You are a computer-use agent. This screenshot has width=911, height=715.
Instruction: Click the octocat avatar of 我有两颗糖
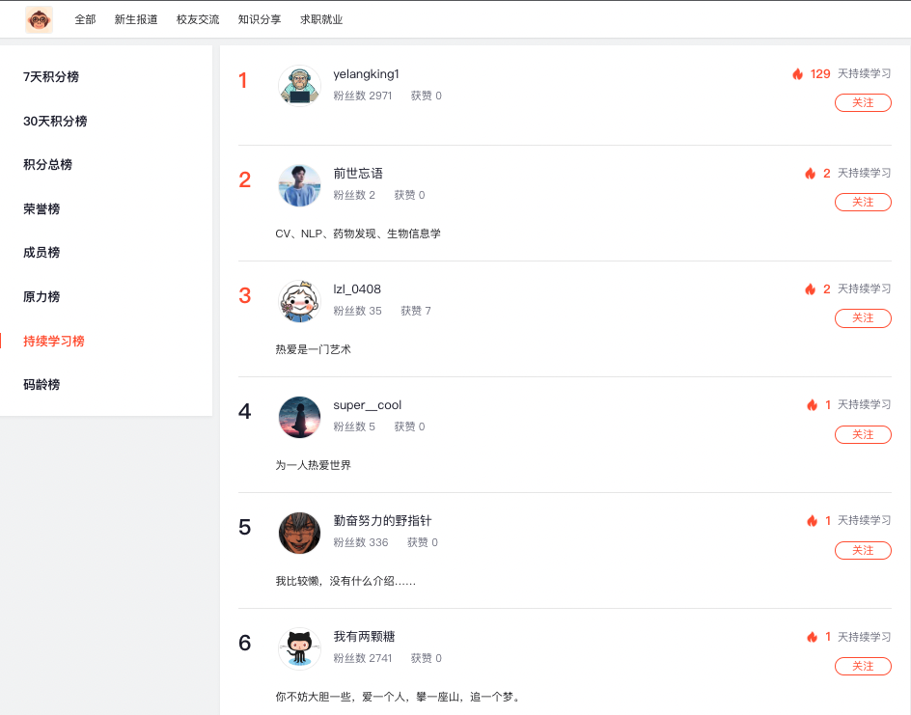[299, 648]
